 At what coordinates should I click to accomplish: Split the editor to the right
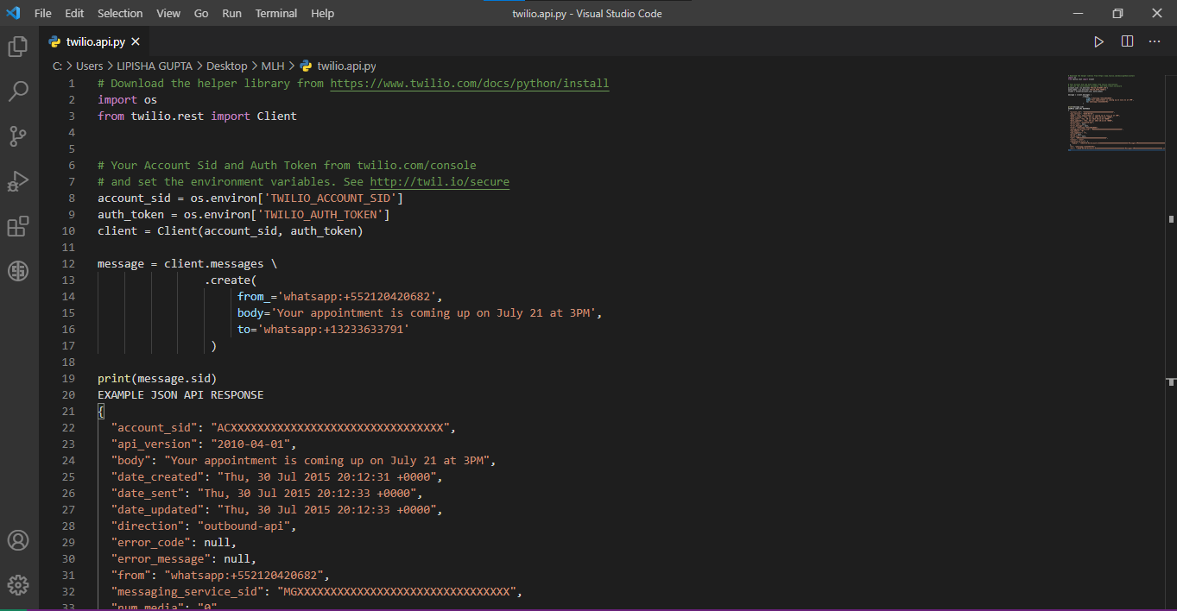pyautogui.click(x=1127, y=41)
